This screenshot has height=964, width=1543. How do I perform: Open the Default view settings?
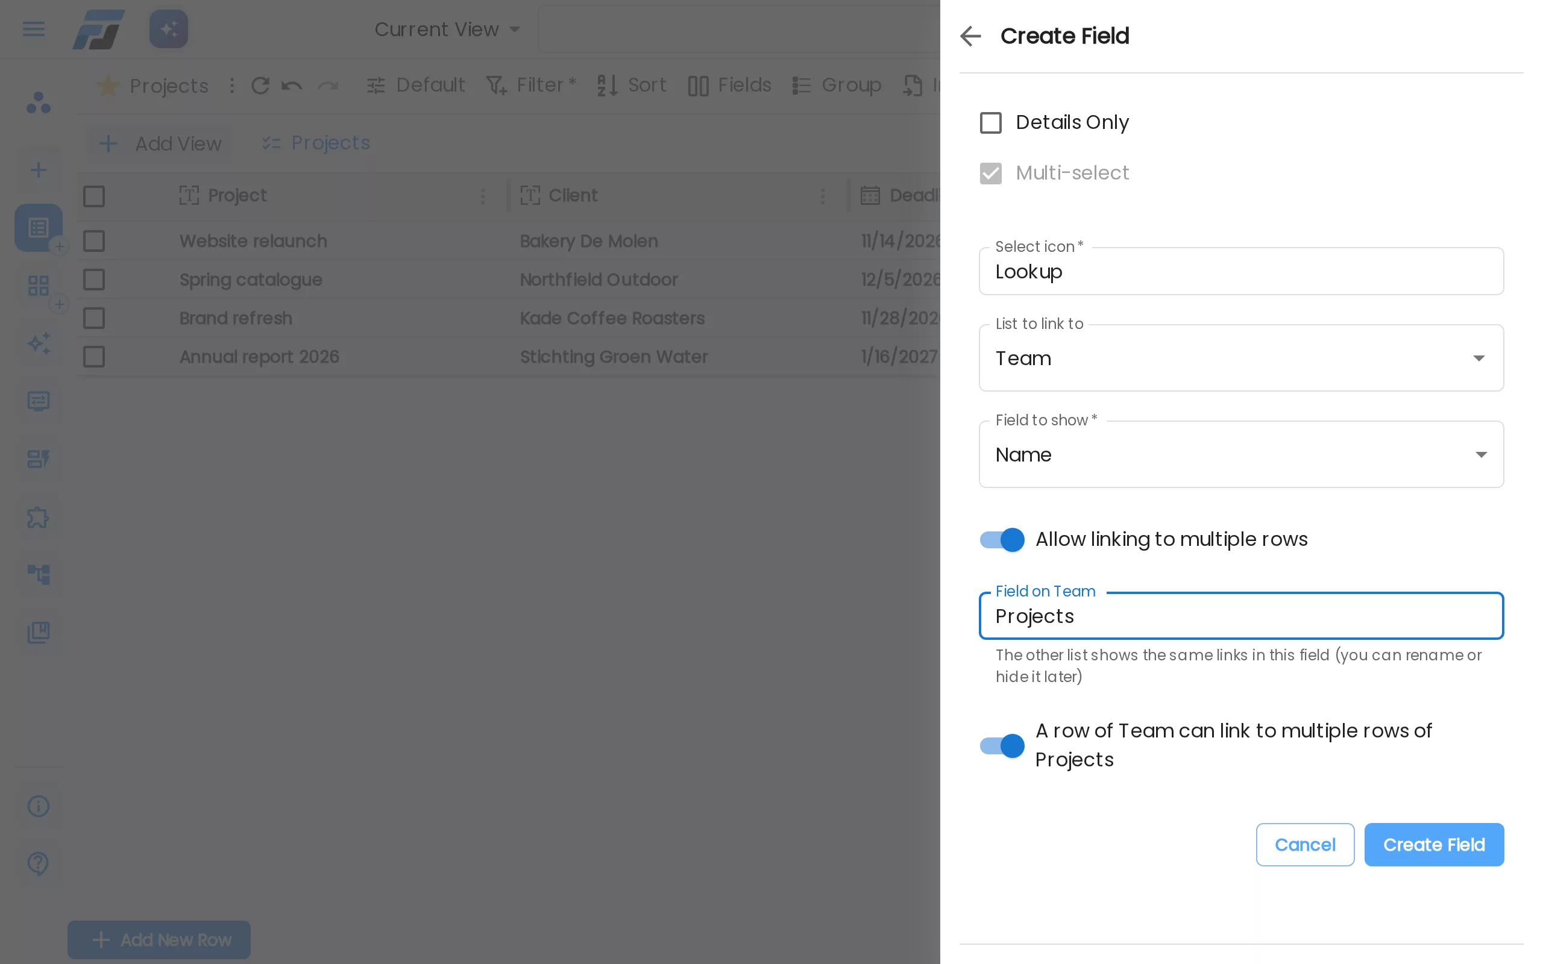(x=416, y=85)
